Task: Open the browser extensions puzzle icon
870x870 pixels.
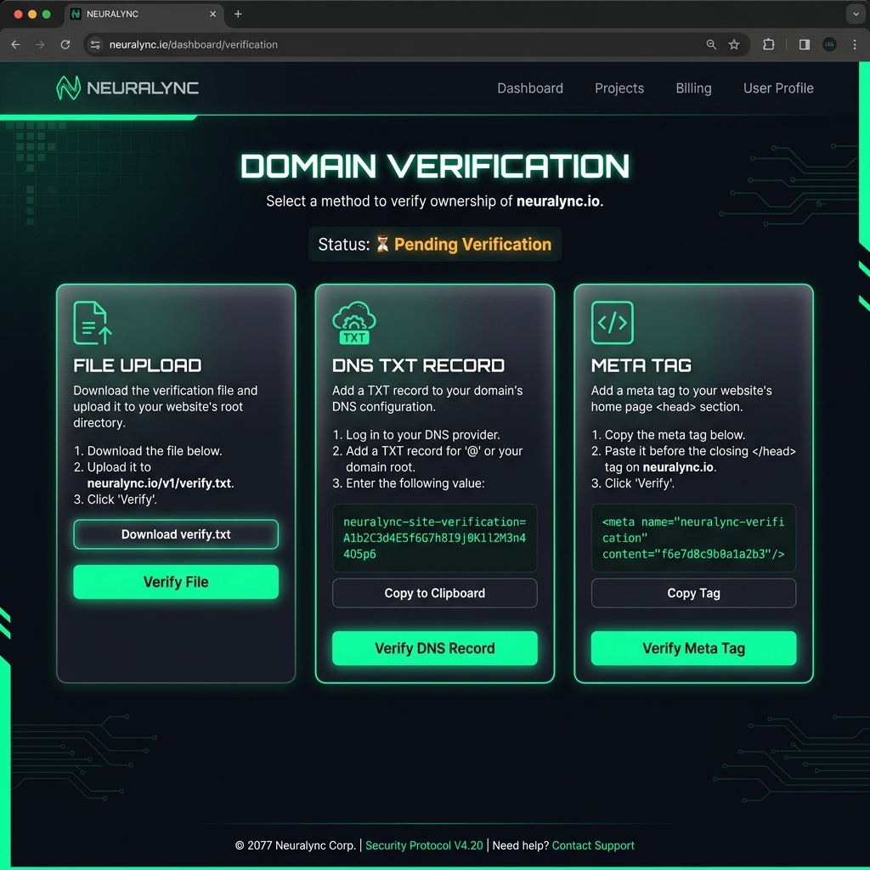Action: click(x=769, y=44)
